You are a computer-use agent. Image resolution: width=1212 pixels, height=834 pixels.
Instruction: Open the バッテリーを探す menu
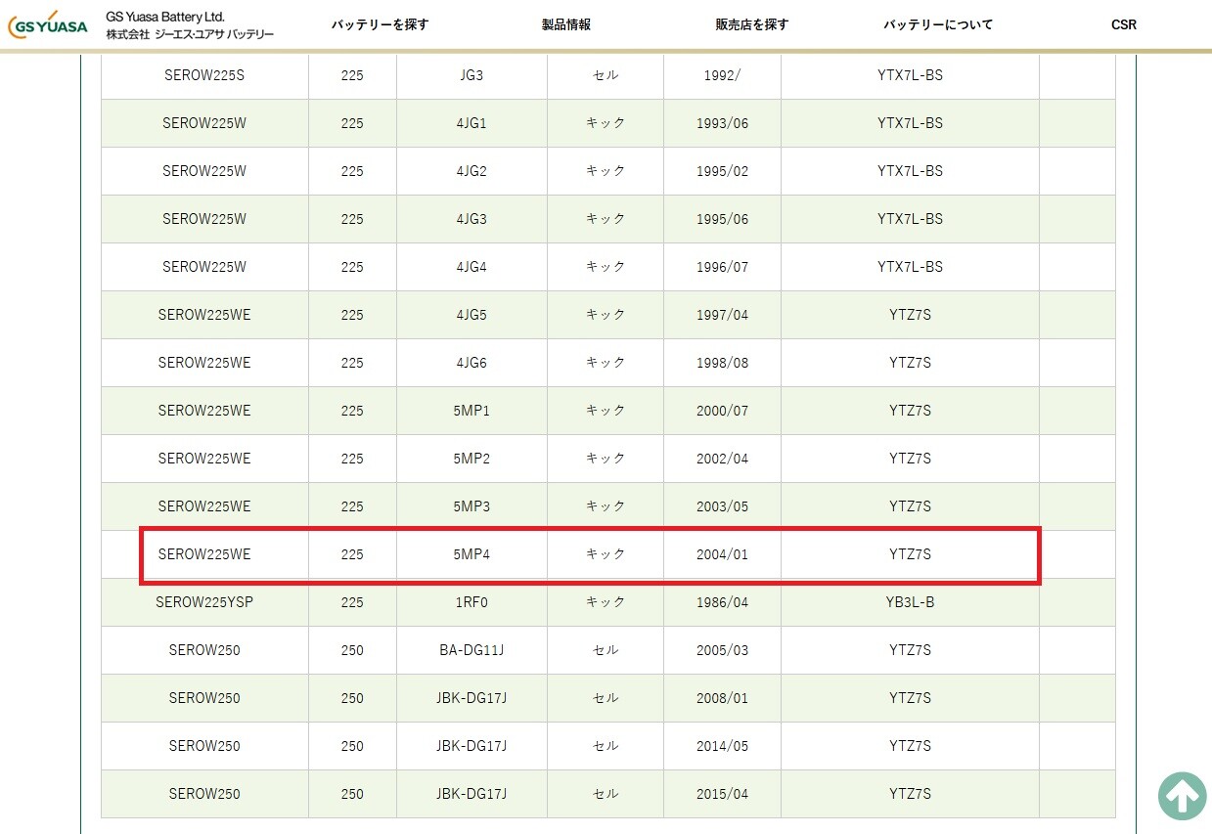coord(380,24)
